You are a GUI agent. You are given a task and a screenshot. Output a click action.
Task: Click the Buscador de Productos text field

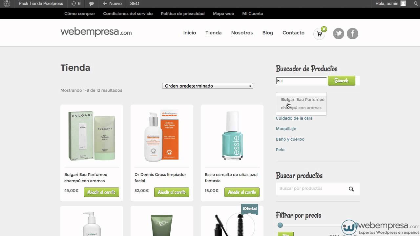click(301, 81)
